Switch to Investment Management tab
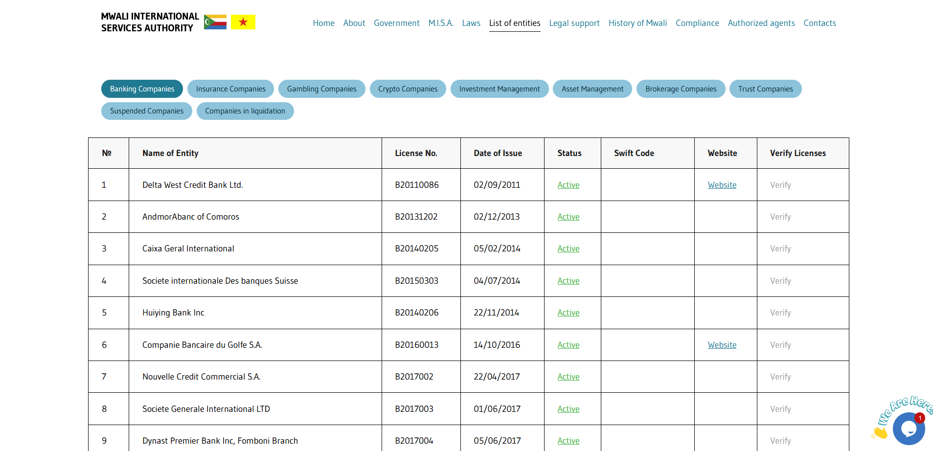 (x=500, y=89)
